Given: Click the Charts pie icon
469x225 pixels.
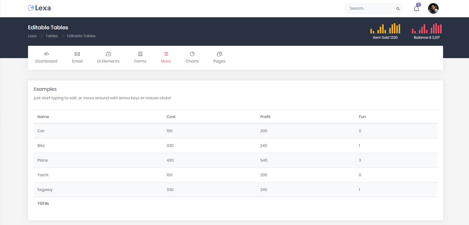Looking at the screenshot, I should coord(192,54).
